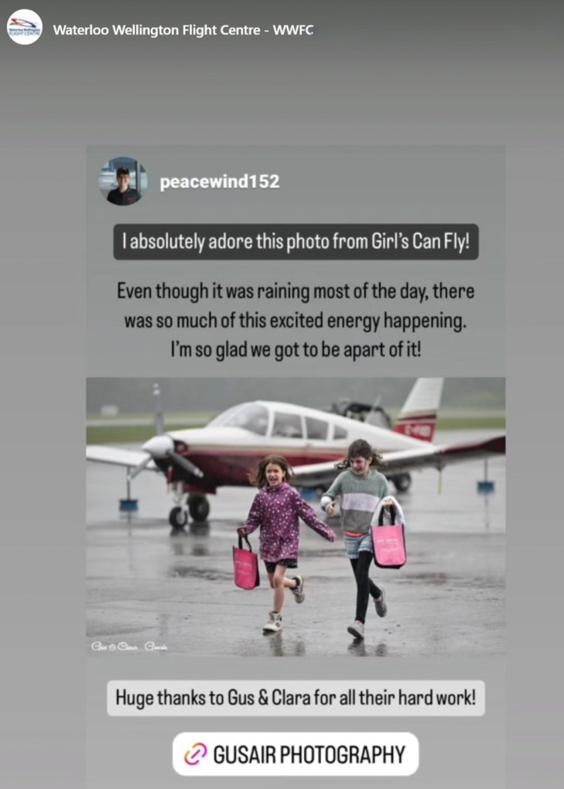Tap the "I absolutely adore this photo" caption box
564x789 pixels.
pos(296,242)
